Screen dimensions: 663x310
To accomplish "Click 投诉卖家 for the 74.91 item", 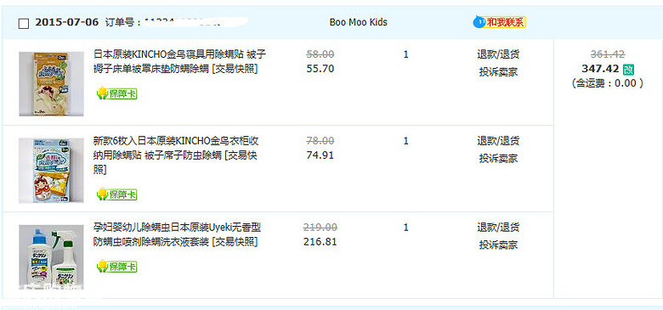I will pos(498,158).
